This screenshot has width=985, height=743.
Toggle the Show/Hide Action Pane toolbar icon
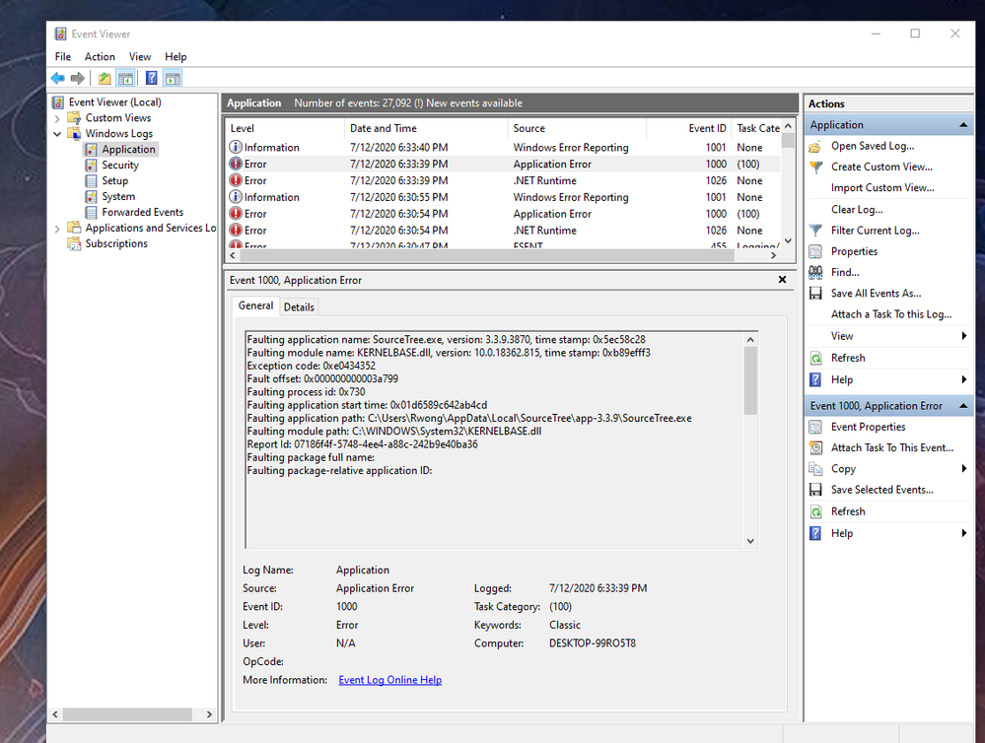[x=173, y=79]
